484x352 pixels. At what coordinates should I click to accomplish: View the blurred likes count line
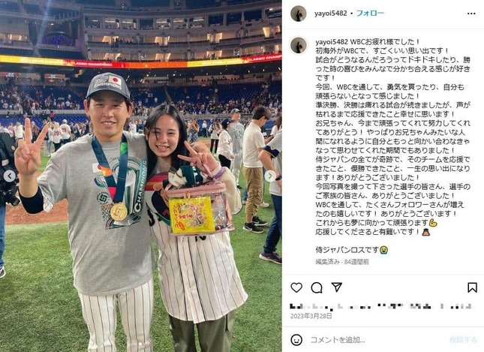[381, 306]
